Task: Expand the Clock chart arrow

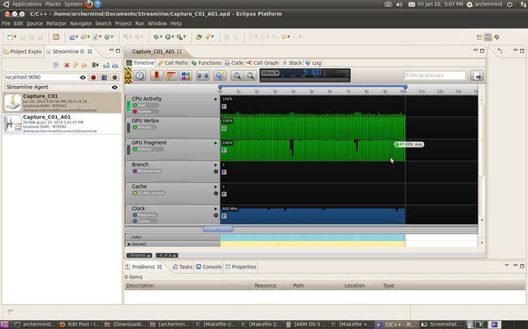Action: (216, 208)
